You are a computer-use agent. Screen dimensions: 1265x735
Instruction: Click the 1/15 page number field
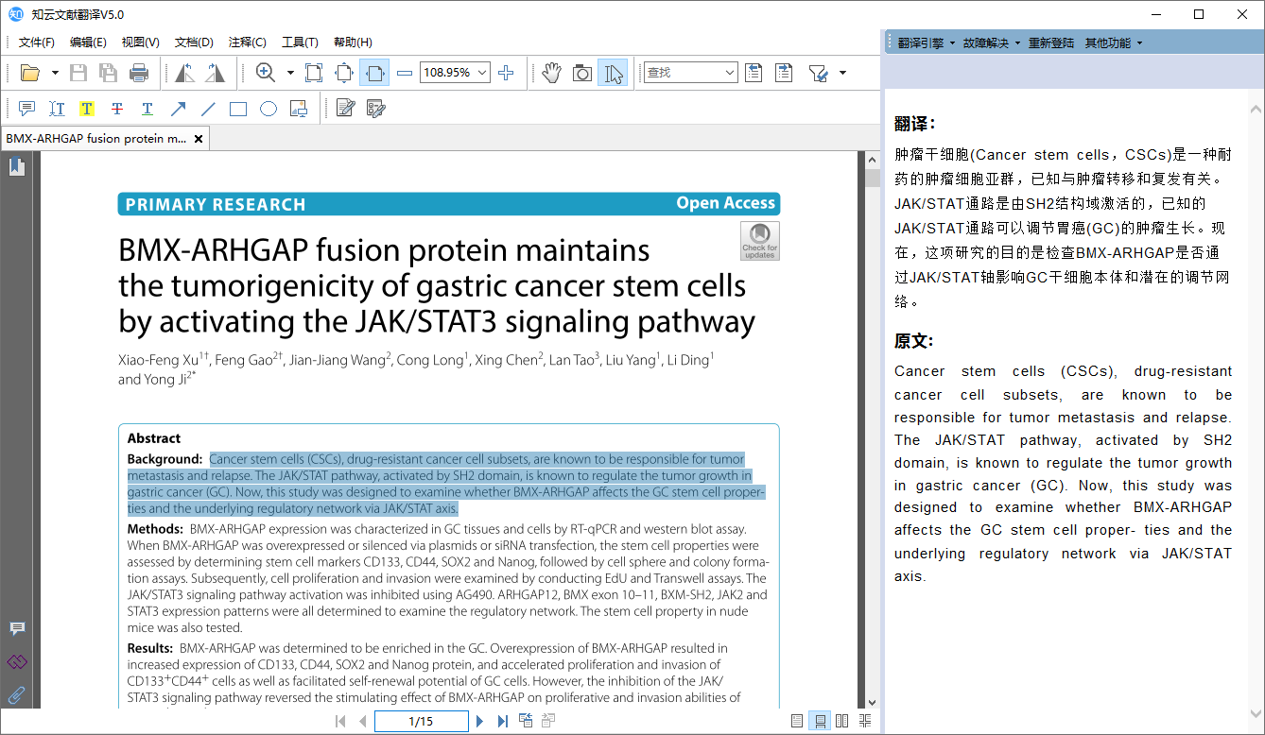421,721
